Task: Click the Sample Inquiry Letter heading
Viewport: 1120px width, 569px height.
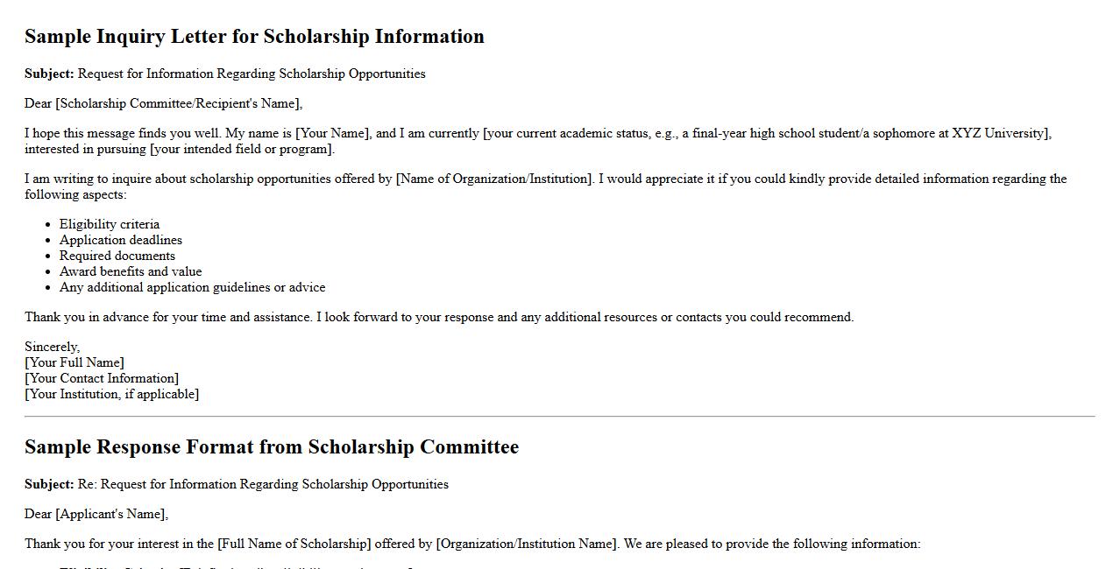Action: tap(254, 37)
